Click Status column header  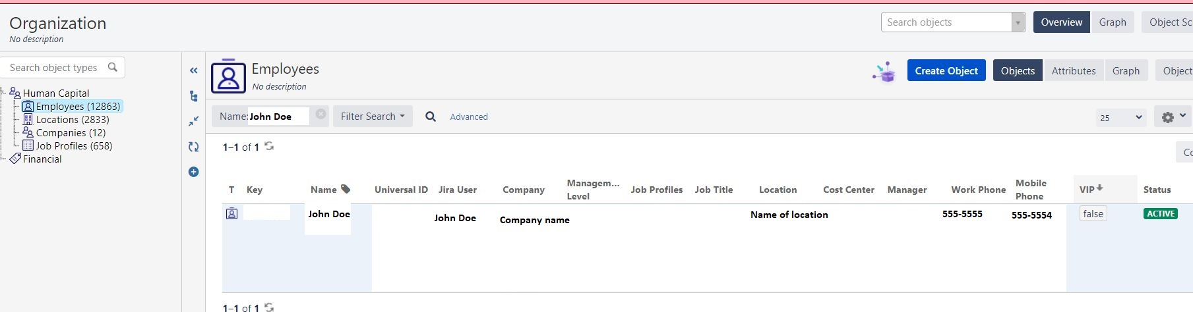pyautogui.click(x=1157, y=190)
